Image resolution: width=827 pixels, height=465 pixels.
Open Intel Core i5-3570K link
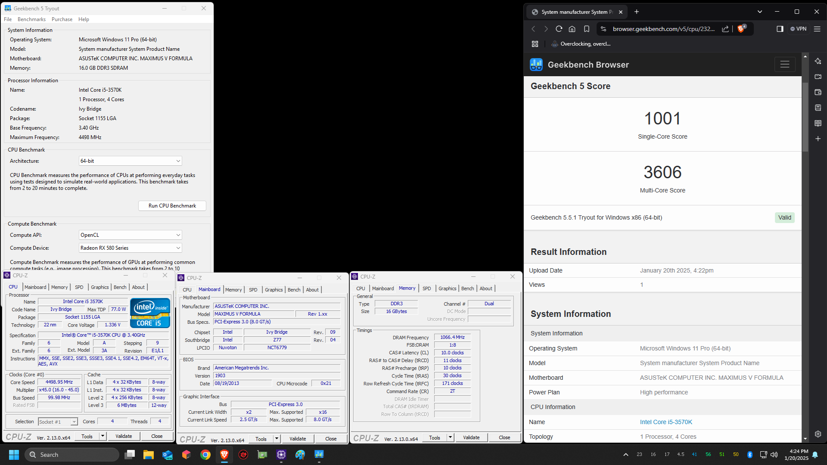666,422
